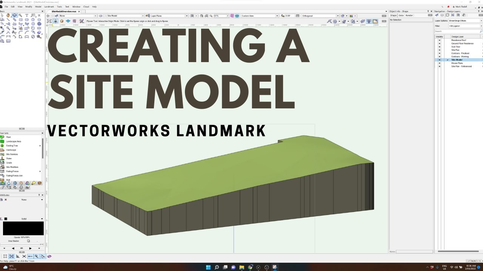This screenshot has height=271, width=483.
Task: Toggle visibility of Site Plan - Referenced layer
Action: (x=439, y=67)
